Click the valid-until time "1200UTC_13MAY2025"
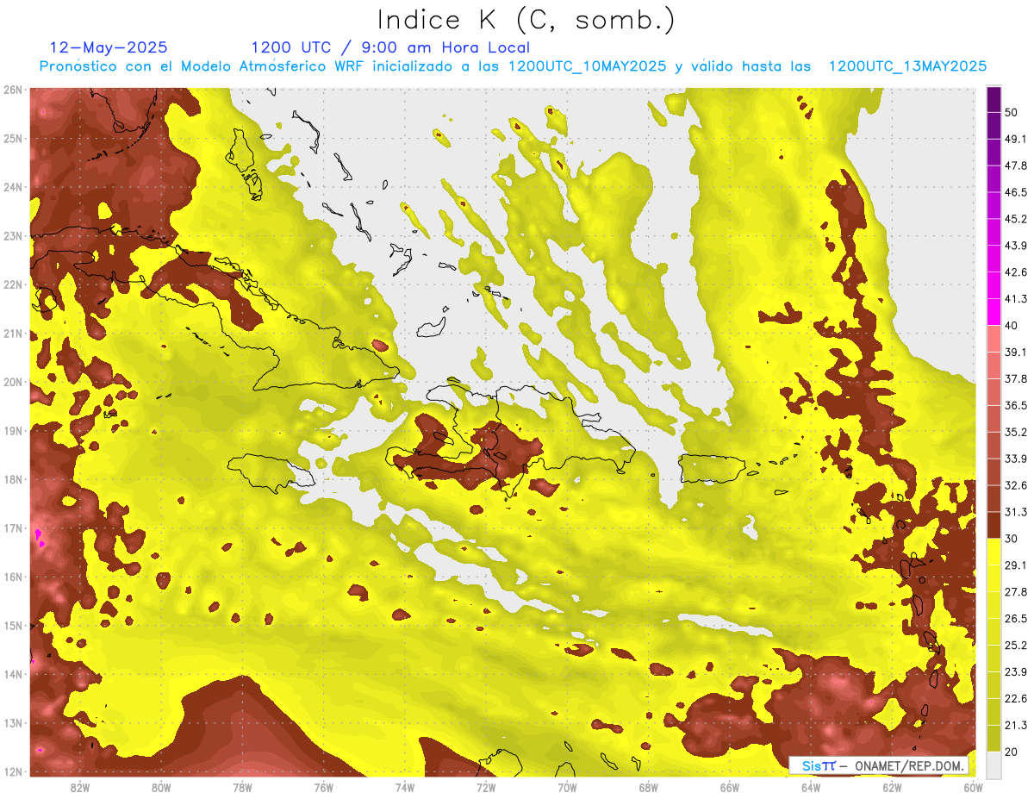Screen dimensions: 1034x799 coord(907,66)
